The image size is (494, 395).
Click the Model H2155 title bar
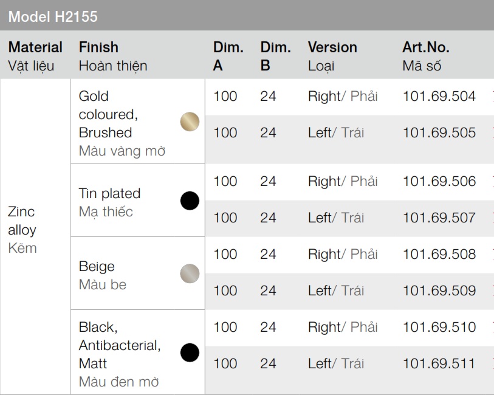pyautogui.click(x=53, y=16)
